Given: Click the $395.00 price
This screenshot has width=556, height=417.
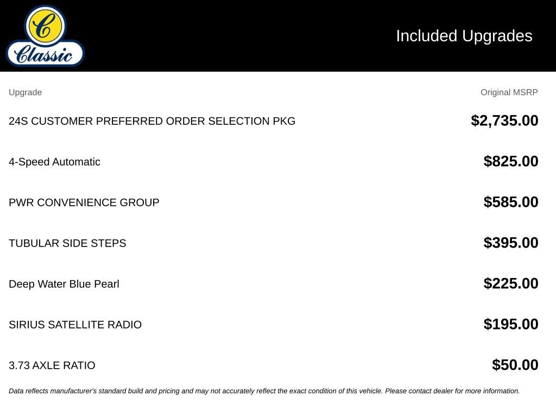Looking at the screenshot, I should click(510, 243).
